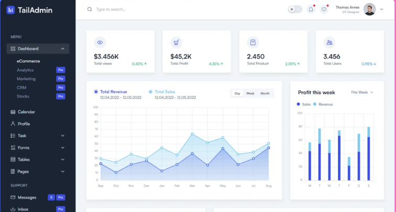Open the eCommerce dashboard item
This screenshot has width=396, height=212.
pos(28,61)
